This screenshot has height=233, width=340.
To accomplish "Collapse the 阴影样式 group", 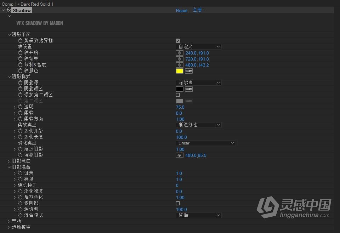I will [9, 77].
